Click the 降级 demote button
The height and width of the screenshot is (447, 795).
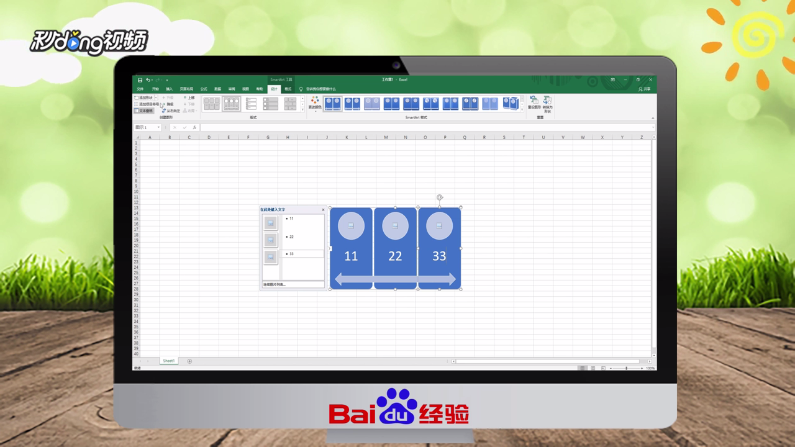click(x=168, y=104)
